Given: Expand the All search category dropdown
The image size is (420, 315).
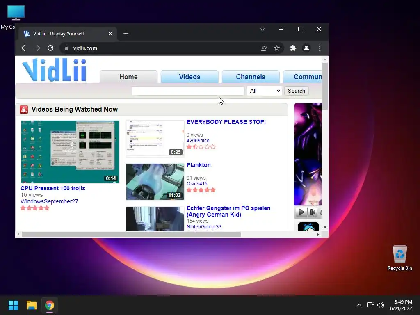Looking at the screenshot, I should (x=265, y=91).
